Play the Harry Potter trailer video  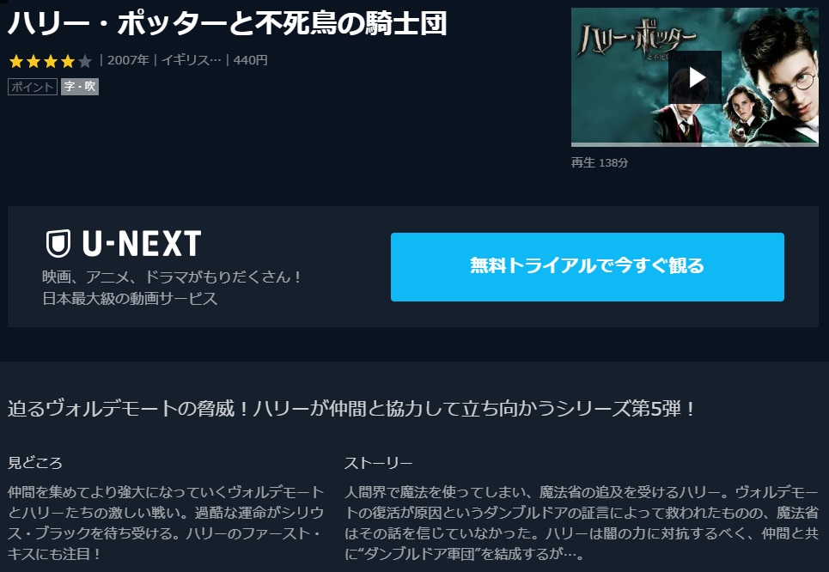pos(695,77)
